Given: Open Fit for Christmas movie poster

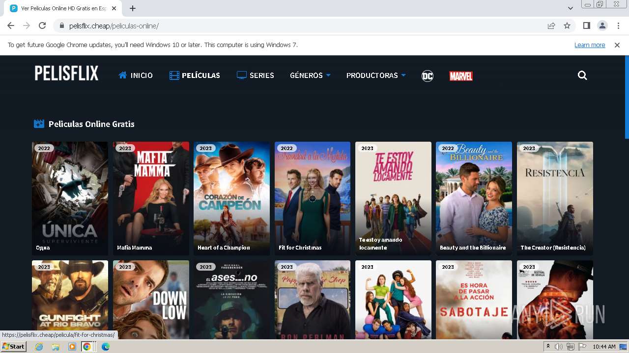Looking at the screenshot, I should point(313,199).
